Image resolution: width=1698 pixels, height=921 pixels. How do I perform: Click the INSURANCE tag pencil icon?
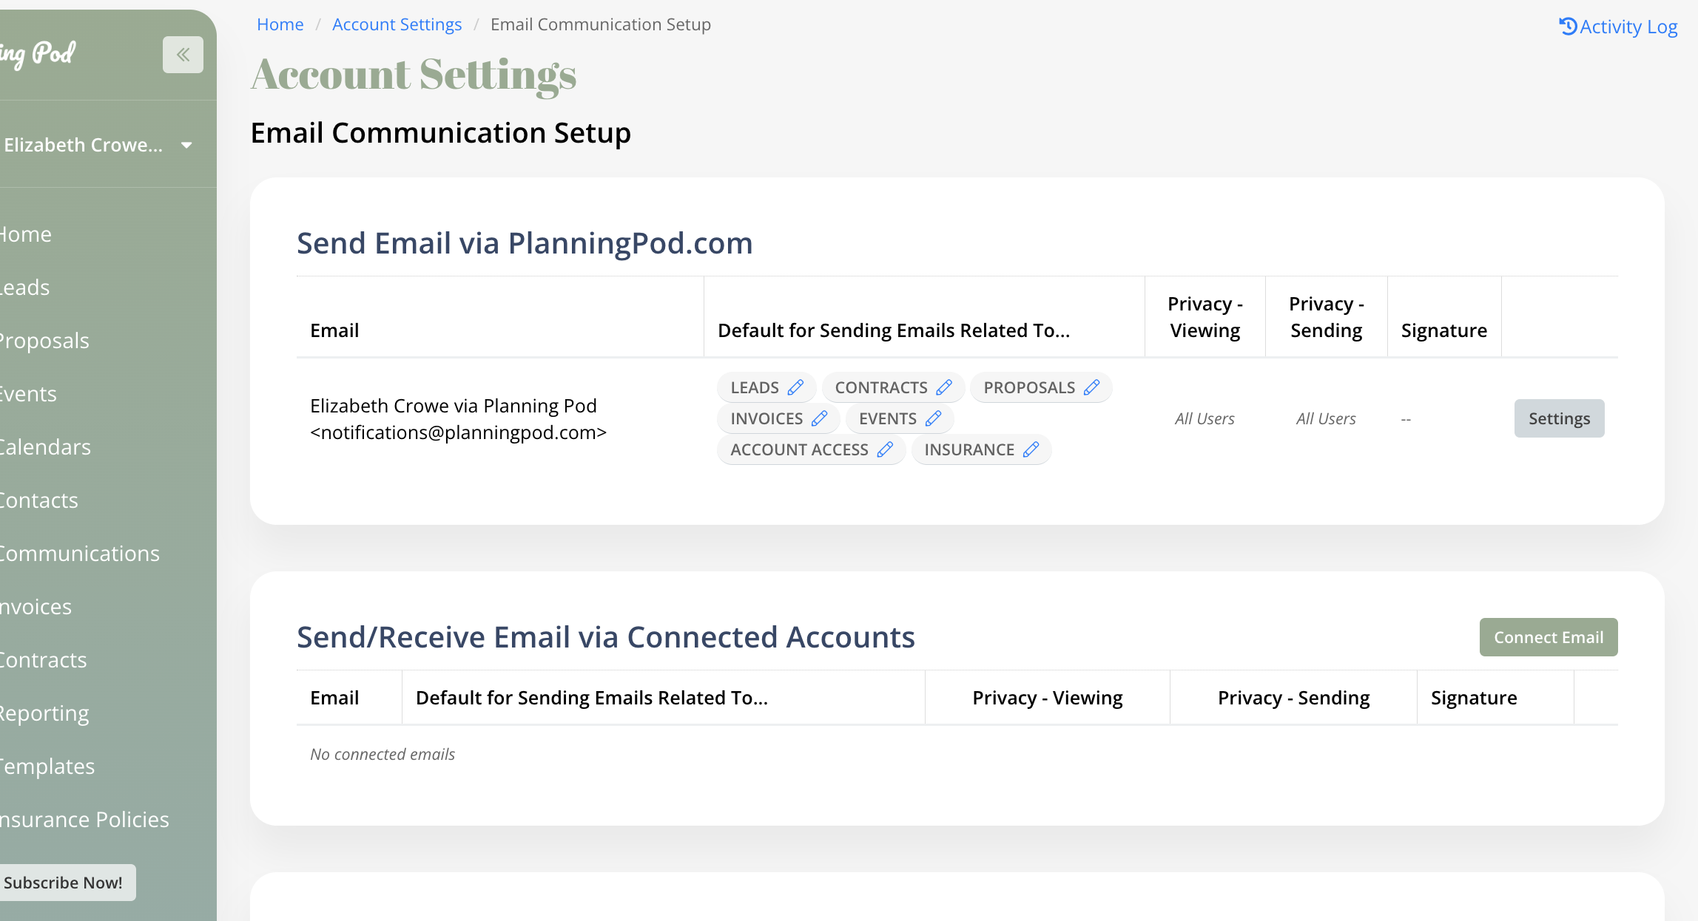1031,449
